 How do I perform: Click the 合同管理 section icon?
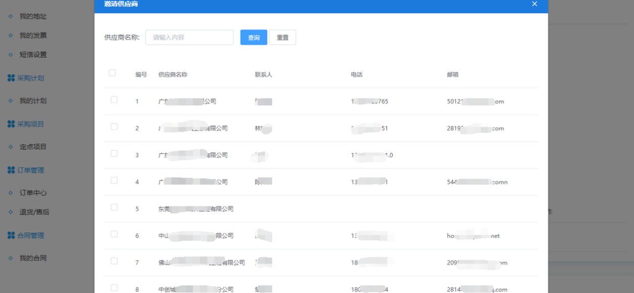11,235
